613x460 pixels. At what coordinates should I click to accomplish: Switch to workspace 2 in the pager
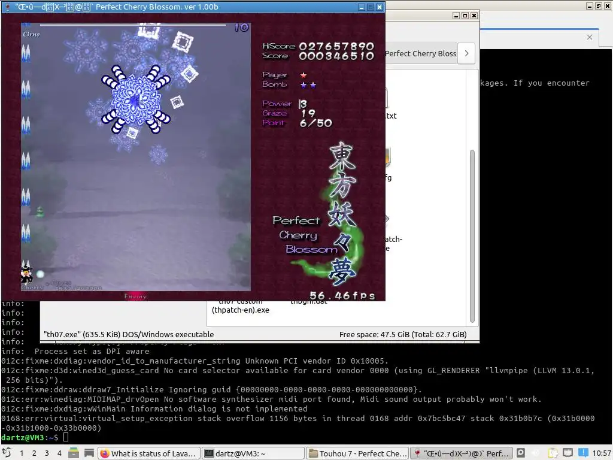pos(34,453)
